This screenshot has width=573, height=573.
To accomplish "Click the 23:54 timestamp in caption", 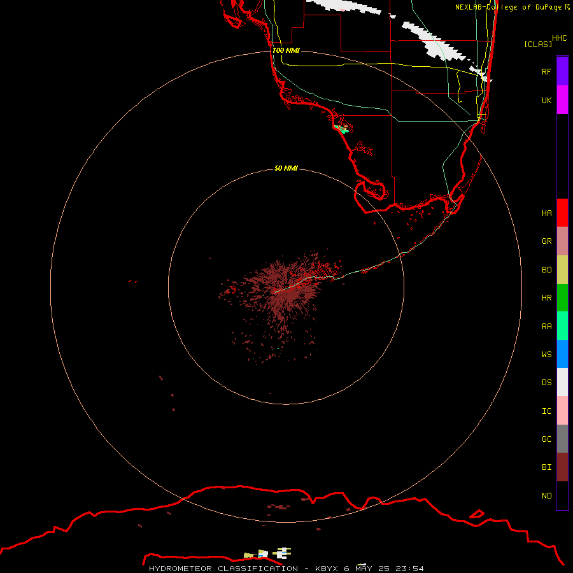I will 409,569.
